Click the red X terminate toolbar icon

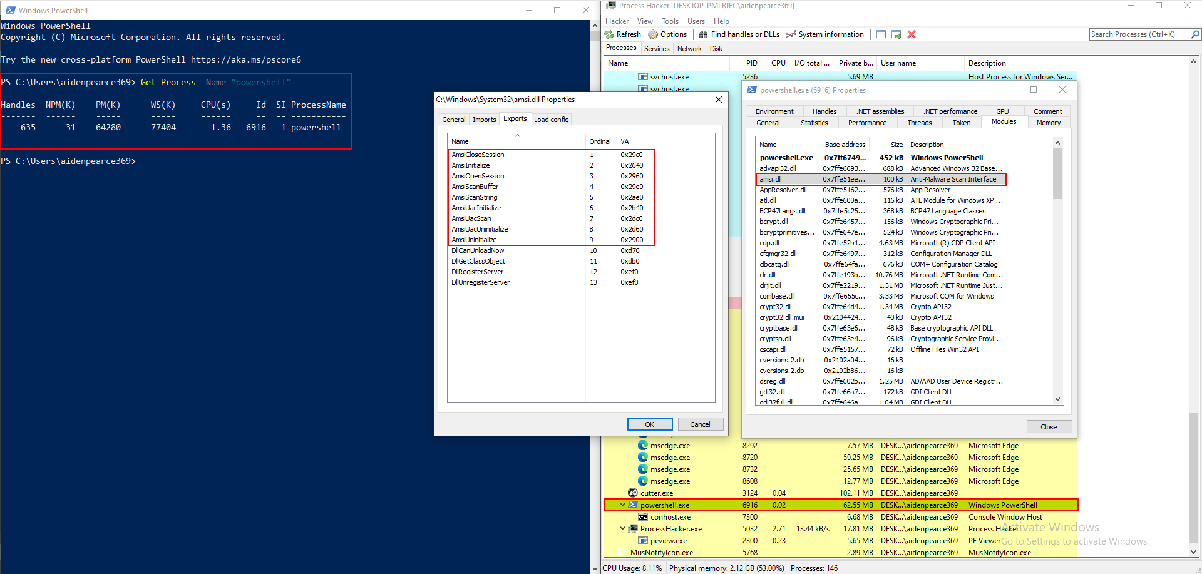(912, 34)
